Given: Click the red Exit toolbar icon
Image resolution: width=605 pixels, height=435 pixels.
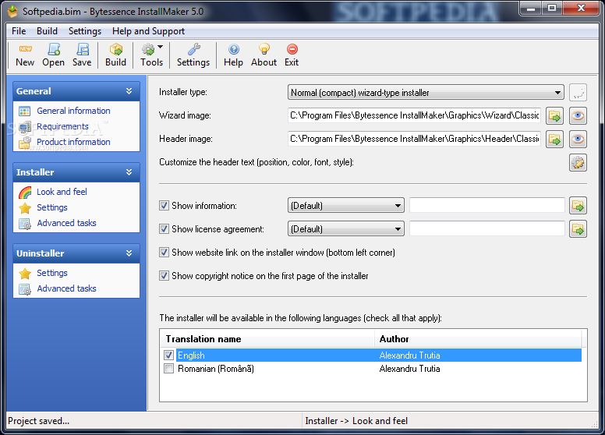Looking at the screenshot, I should tap(292, 49).
